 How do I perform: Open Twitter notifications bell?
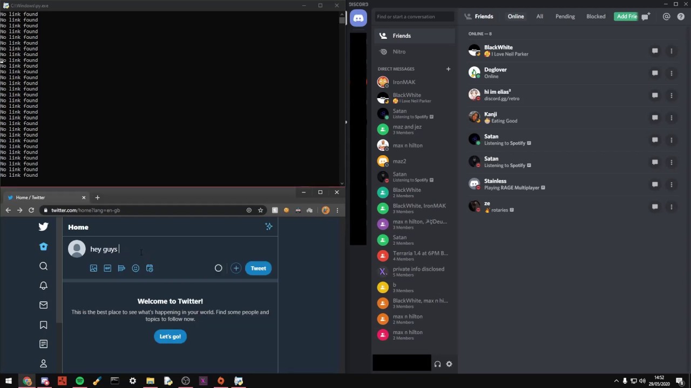44,286
